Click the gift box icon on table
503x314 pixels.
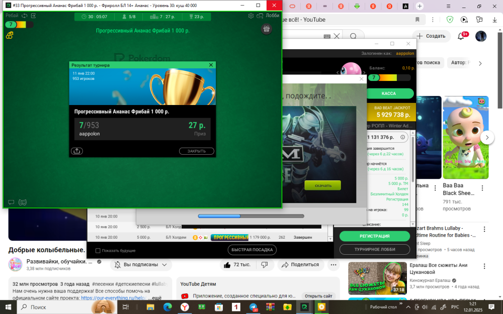click(x=266, y=29)
